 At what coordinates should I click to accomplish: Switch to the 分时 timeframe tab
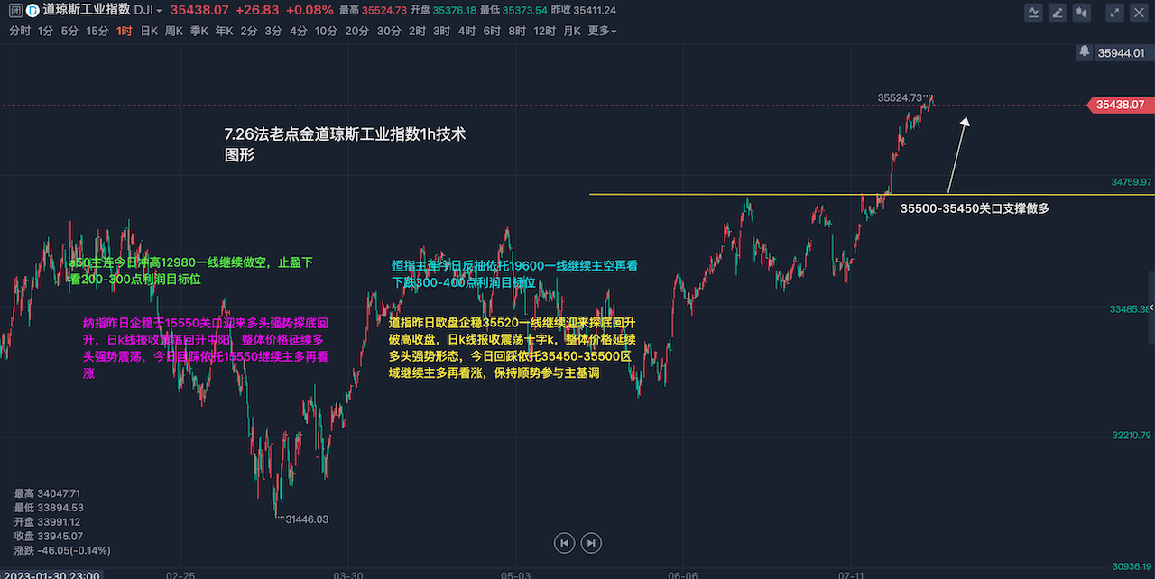(x=19, y=31)
